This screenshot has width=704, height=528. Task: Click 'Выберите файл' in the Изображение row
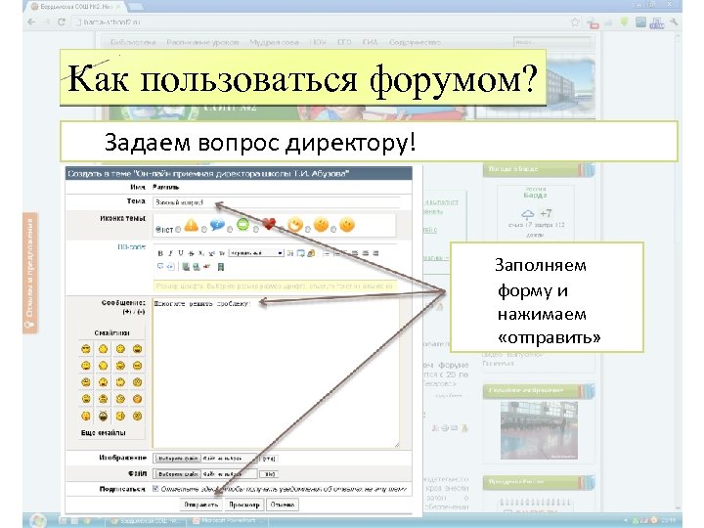(x=178, y=459)
